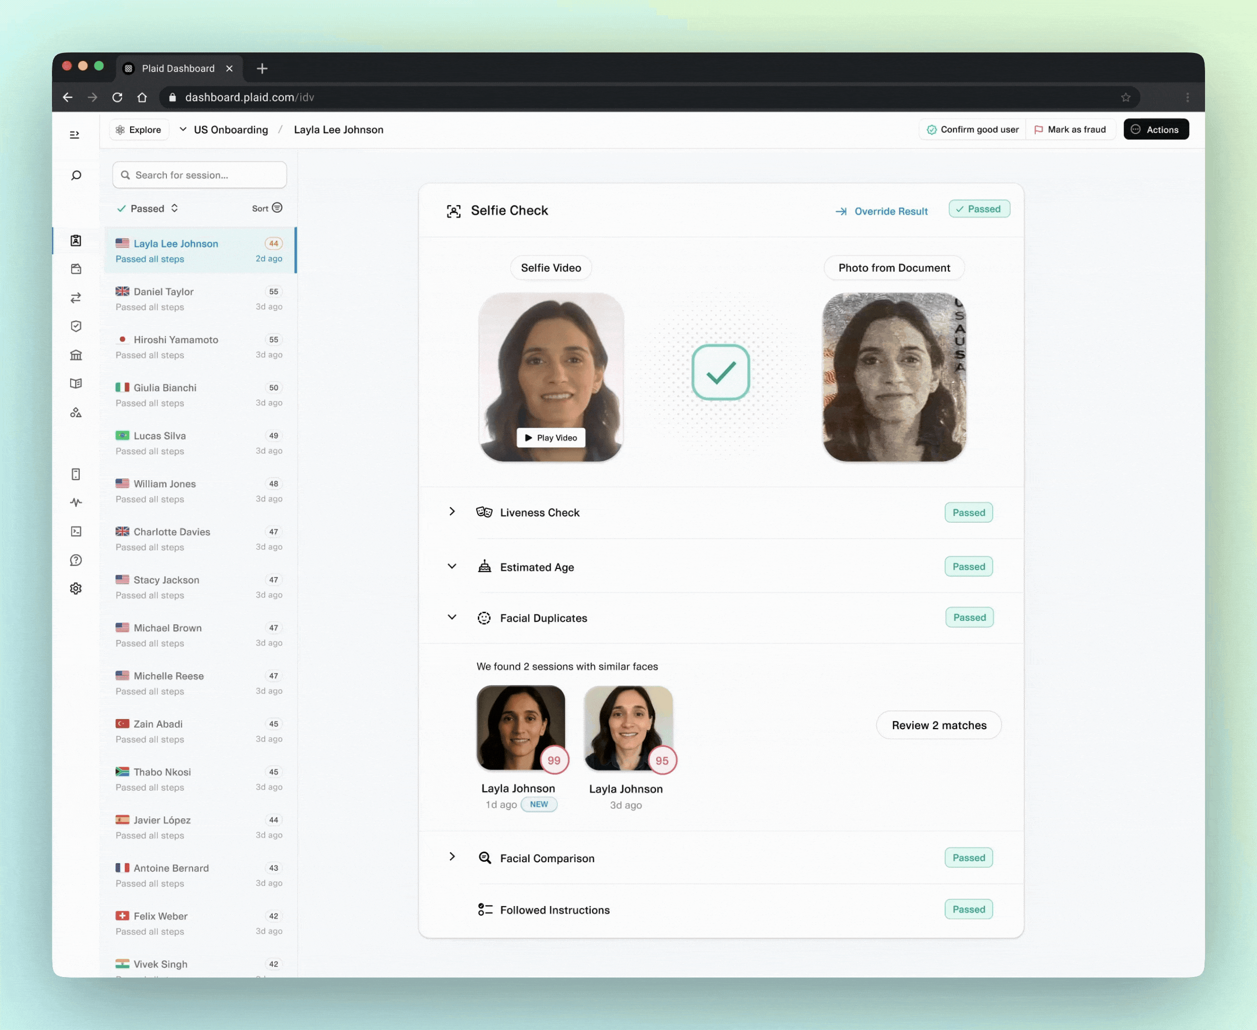This screenshot has width=1257, height=1030.
Task: Open the shield check sidebar icon
Action: tap(76, 326)
